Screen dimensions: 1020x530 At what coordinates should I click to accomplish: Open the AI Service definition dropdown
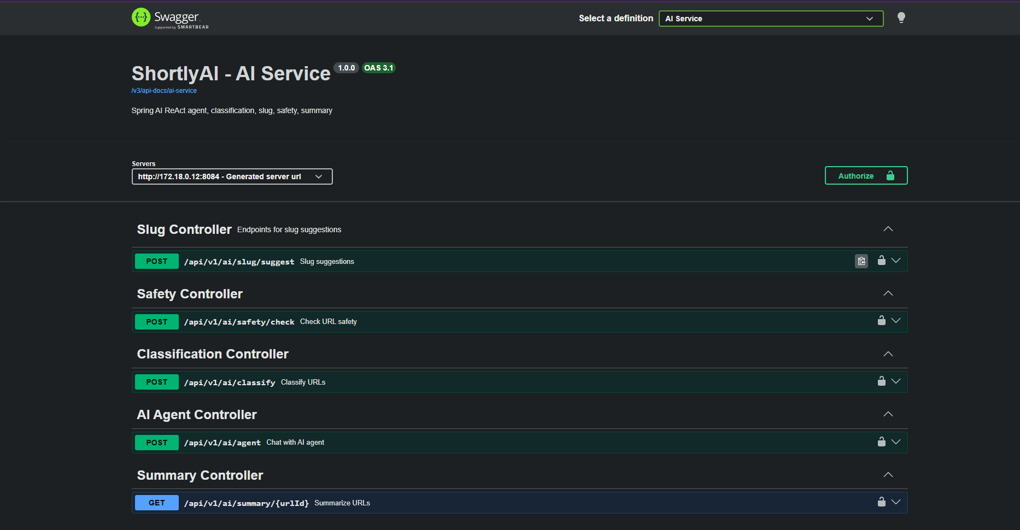coord(771,19)
